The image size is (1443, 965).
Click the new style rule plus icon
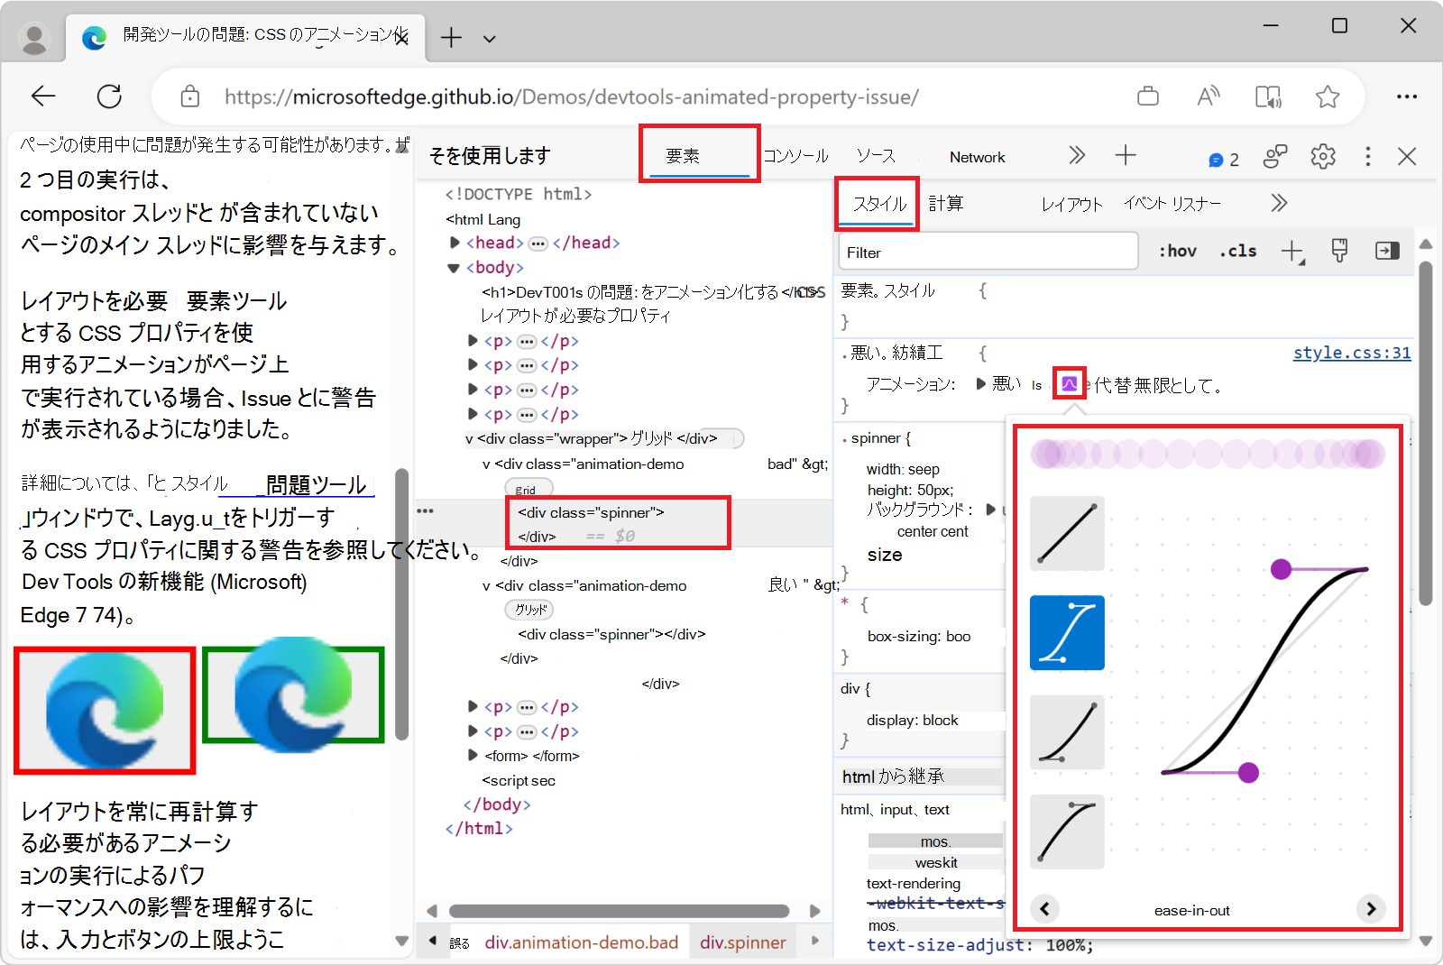(1291, 252)
